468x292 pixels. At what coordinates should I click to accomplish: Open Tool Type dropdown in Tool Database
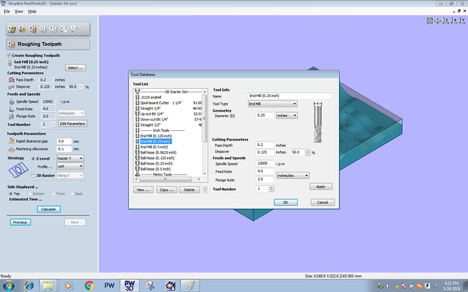pyautogui.click(x=273, y=104)
